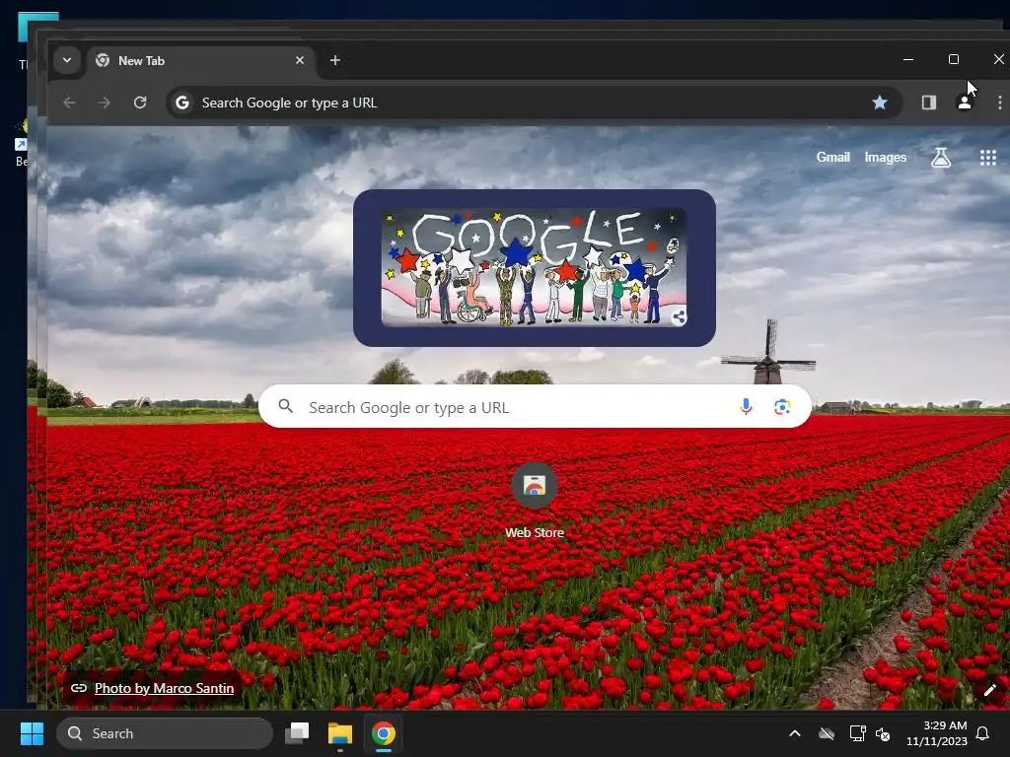Open the Web Store shortcut
The image size is (1010, 757).
[534, 501]
